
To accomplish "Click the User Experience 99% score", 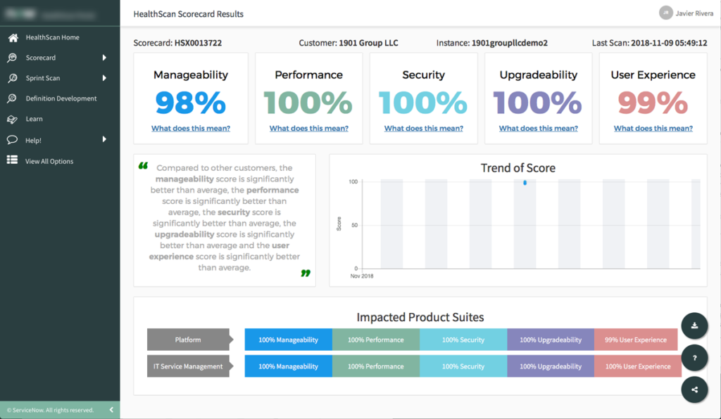I will point(653,103).
